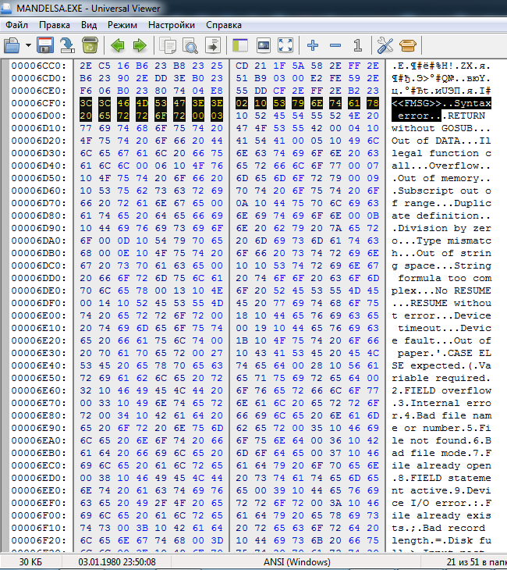Click the Open file folder icon
This screenshot has width=507, height=570.
[12, 45]
